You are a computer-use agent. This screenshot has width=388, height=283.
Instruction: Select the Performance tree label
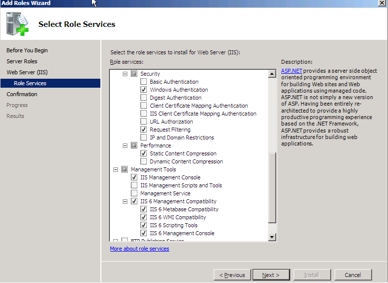pyautogui.click(x=156, y=145)
